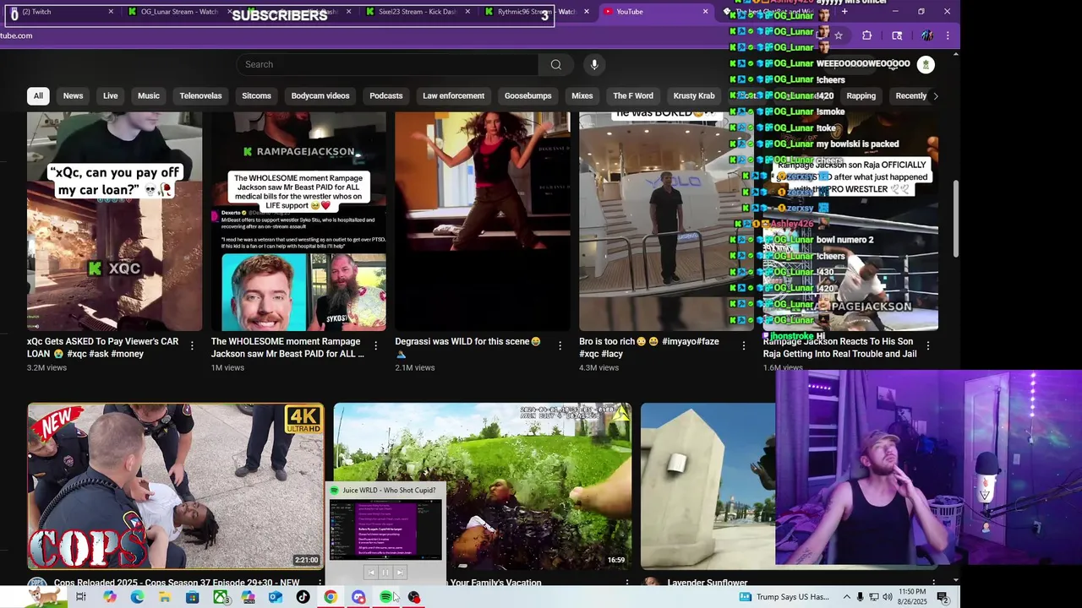Viewport: 1082px width, 608px height.
Task: Open 'Cops Reloaded 2025' video title
Action: click(x=177, y=583)
